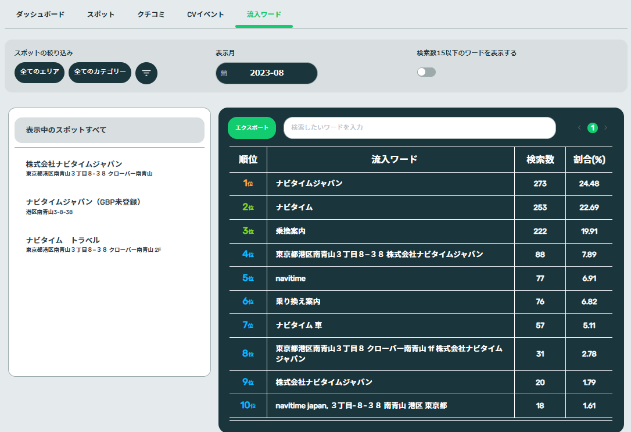The image size is (631, 432).
Task: Click keyword ナビタイム 車 in rank 7 row
Action: (x=299, y=326)
